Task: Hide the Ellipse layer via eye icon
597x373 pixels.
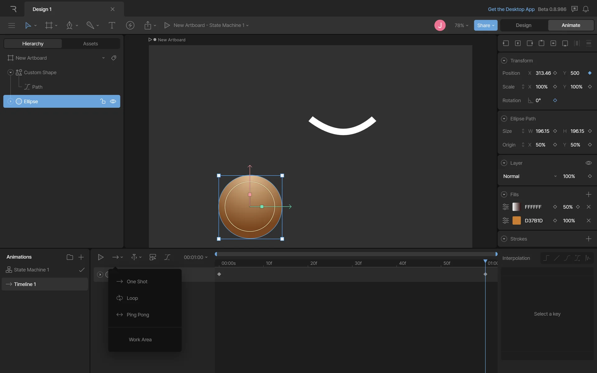Action: click(113, 101)
